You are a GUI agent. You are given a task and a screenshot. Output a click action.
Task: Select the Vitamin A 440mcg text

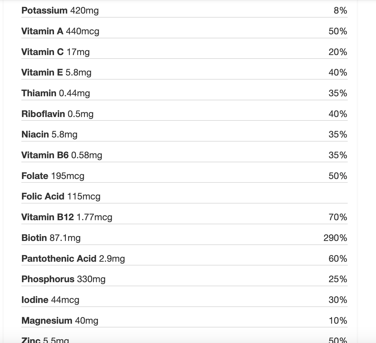[x=60, y=31]
